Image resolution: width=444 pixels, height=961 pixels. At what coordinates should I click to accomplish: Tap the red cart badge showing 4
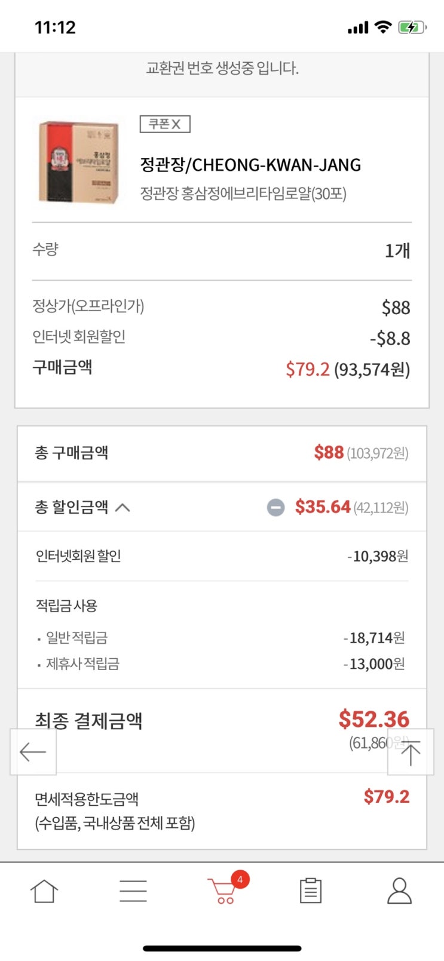(240, 879)
